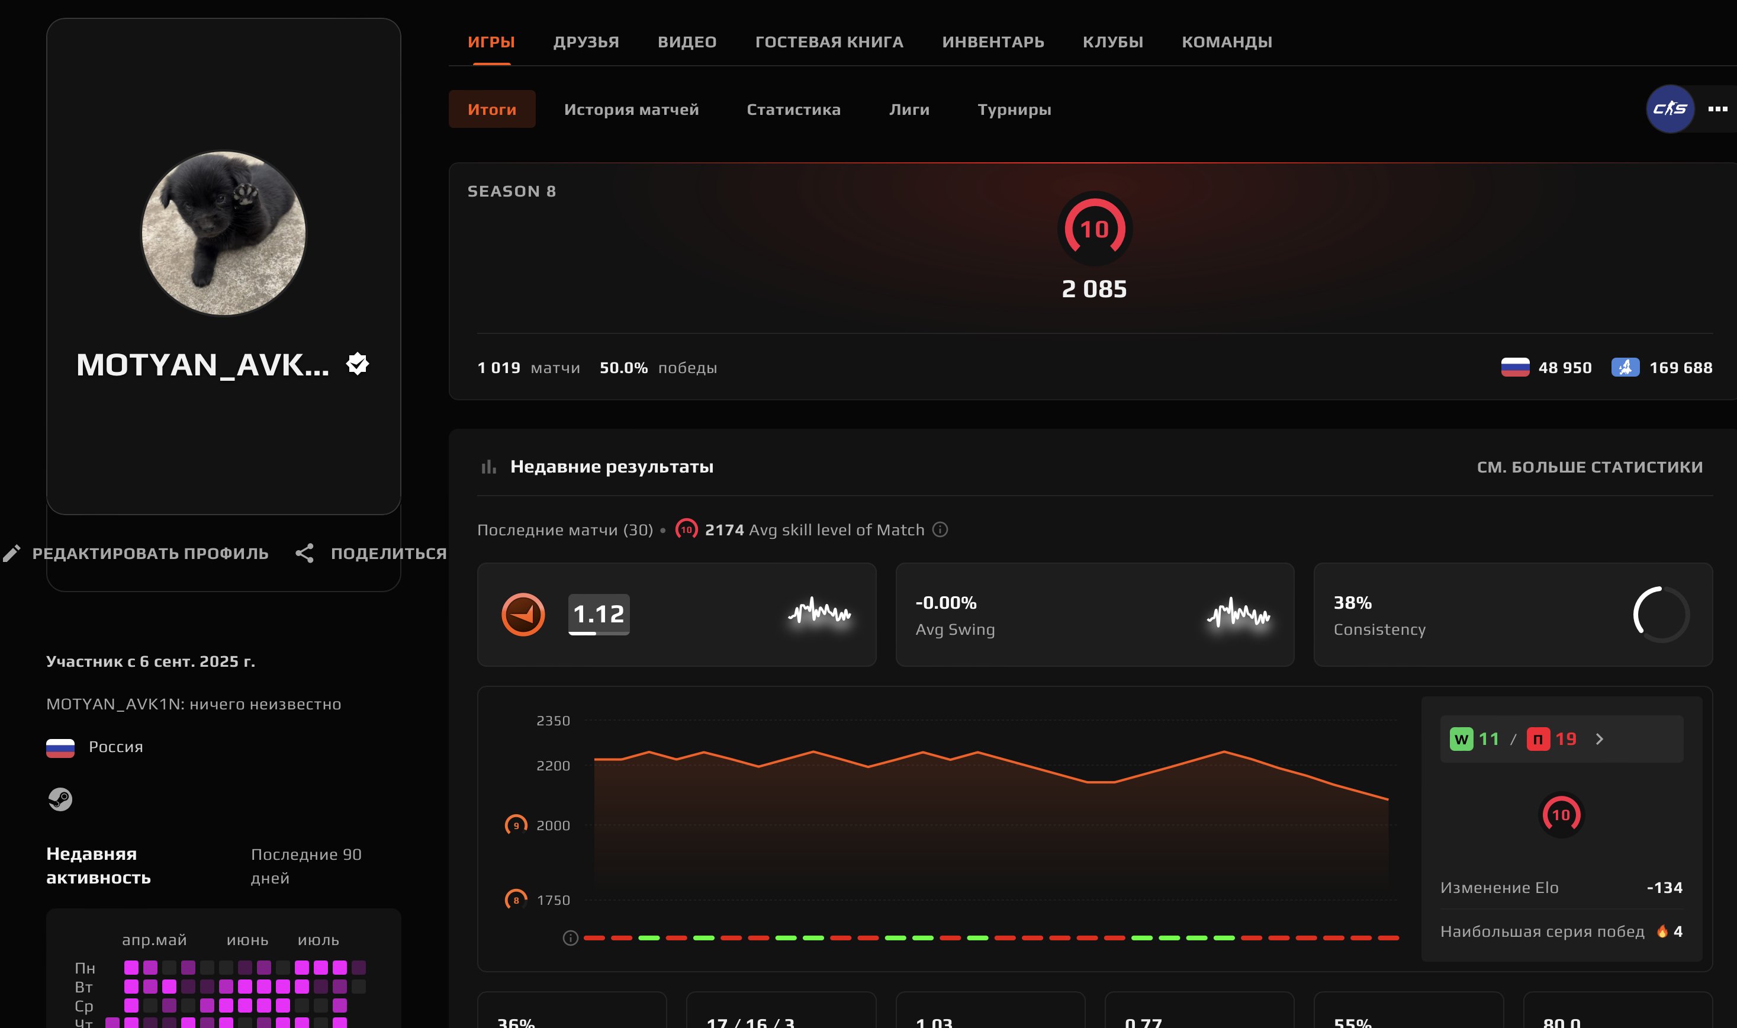Open the ИНВЕНТАРЬ tab

pos(993,41)
